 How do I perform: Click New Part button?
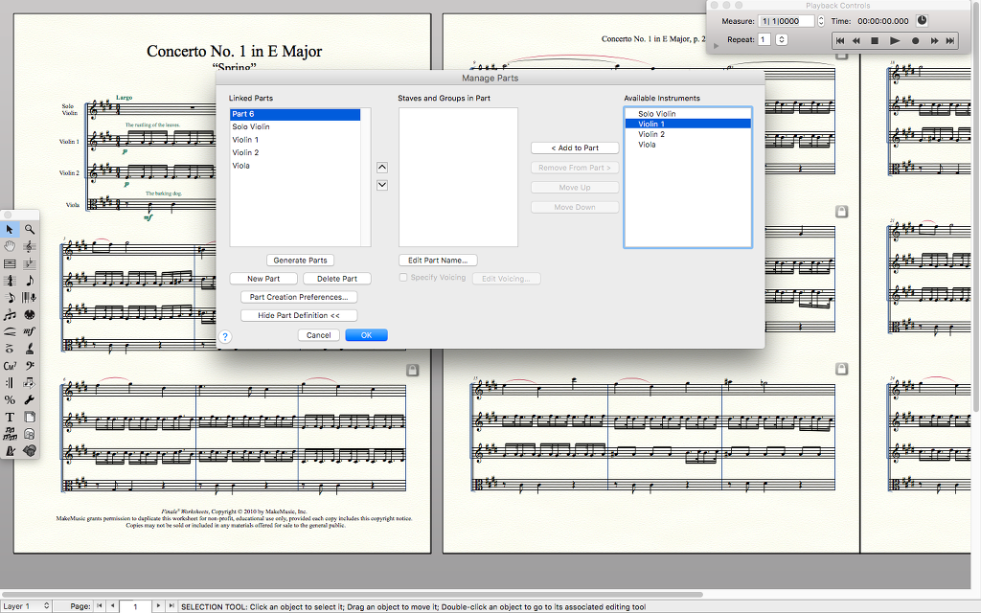263,279
